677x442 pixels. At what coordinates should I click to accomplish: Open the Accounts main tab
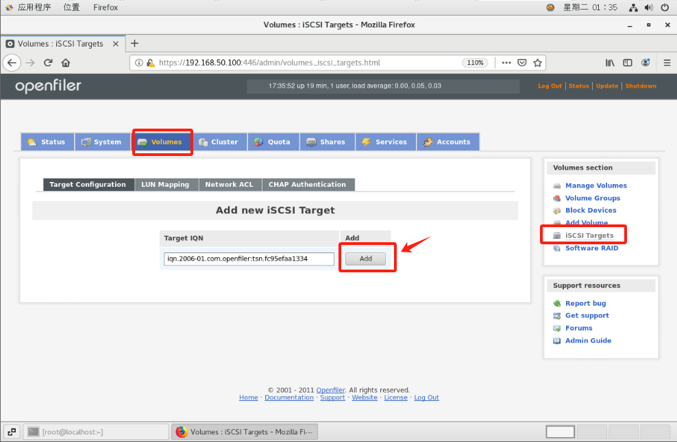tap(448, 142)
